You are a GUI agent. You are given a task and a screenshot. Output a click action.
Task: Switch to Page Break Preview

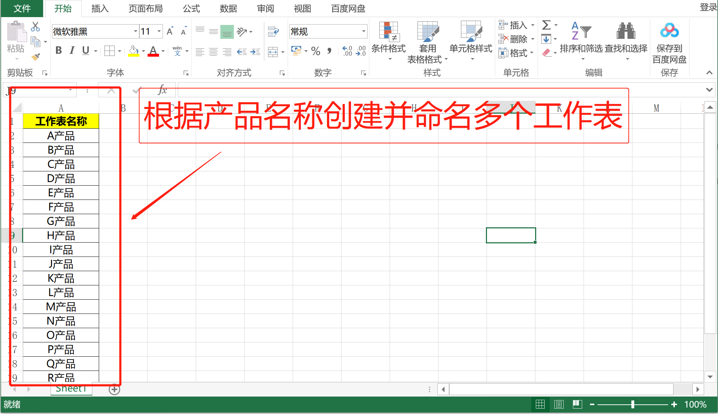pyautogui.click(x=577, y=404)
